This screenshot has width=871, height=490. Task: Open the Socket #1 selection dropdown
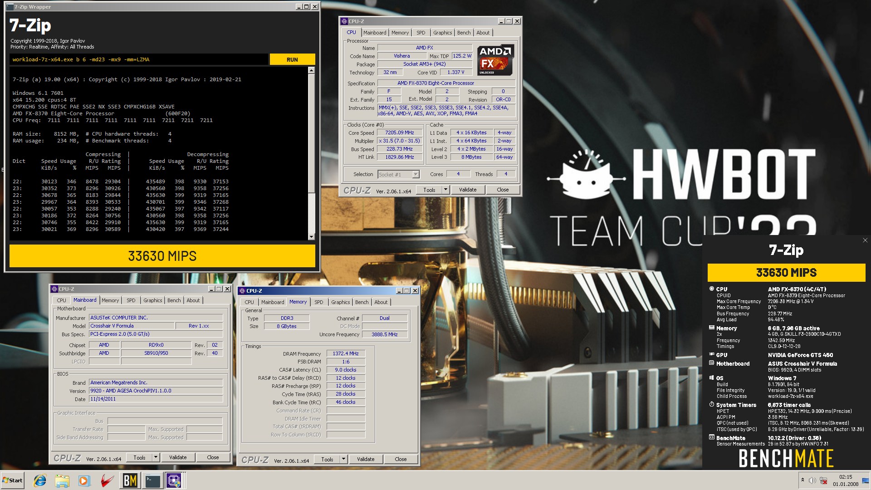[398, 174]
